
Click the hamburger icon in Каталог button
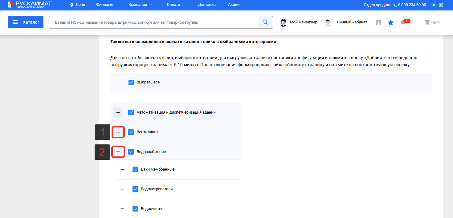coord(15,22)
